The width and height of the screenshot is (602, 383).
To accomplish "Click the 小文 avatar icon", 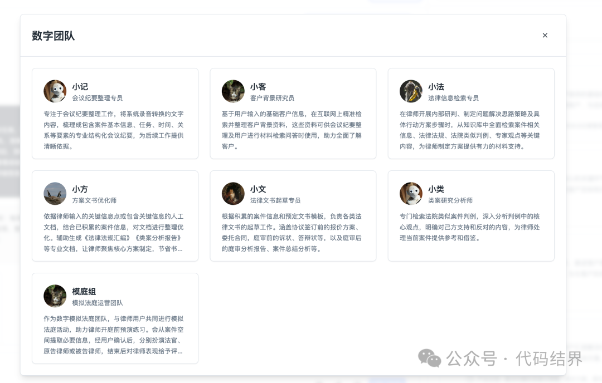I will point(233,194).
